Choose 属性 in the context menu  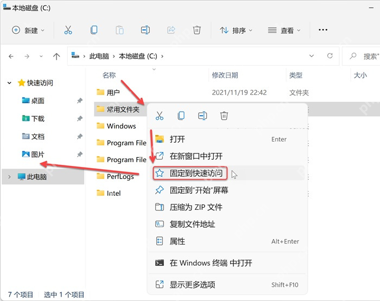click(x=226, y=241)
